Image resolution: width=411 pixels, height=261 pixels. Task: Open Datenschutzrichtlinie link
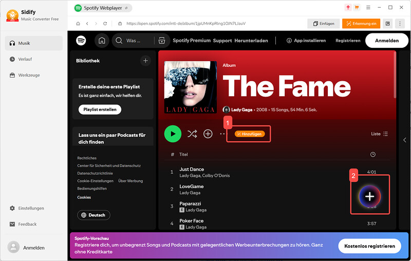coord(95,173)
